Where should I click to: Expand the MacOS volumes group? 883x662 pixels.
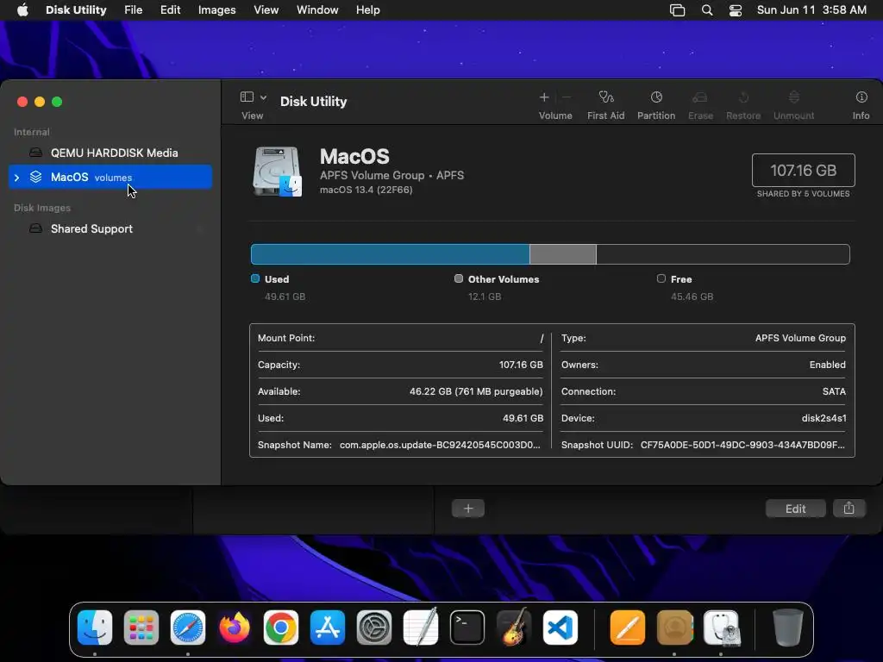16,178
